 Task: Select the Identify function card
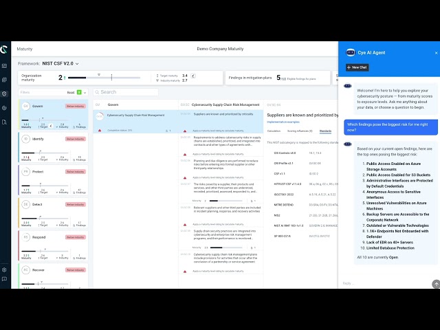pyautogui.click(x=53, y=147)
